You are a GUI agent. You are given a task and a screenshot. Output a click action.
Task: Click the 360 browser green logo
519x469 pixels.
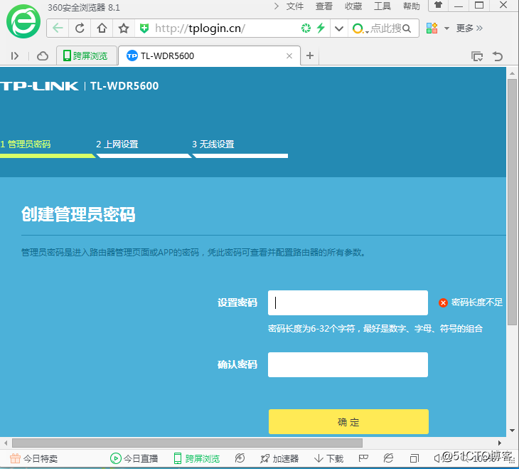23,21
